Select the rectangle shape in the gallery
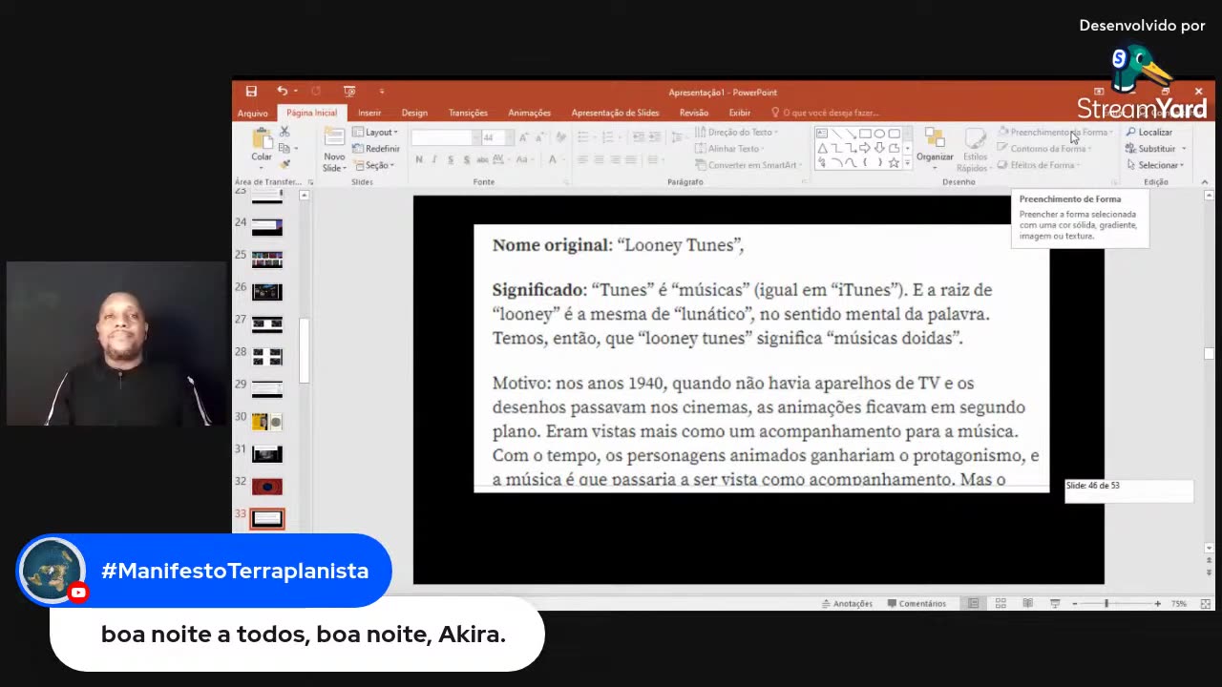 [x=865, y=134]
